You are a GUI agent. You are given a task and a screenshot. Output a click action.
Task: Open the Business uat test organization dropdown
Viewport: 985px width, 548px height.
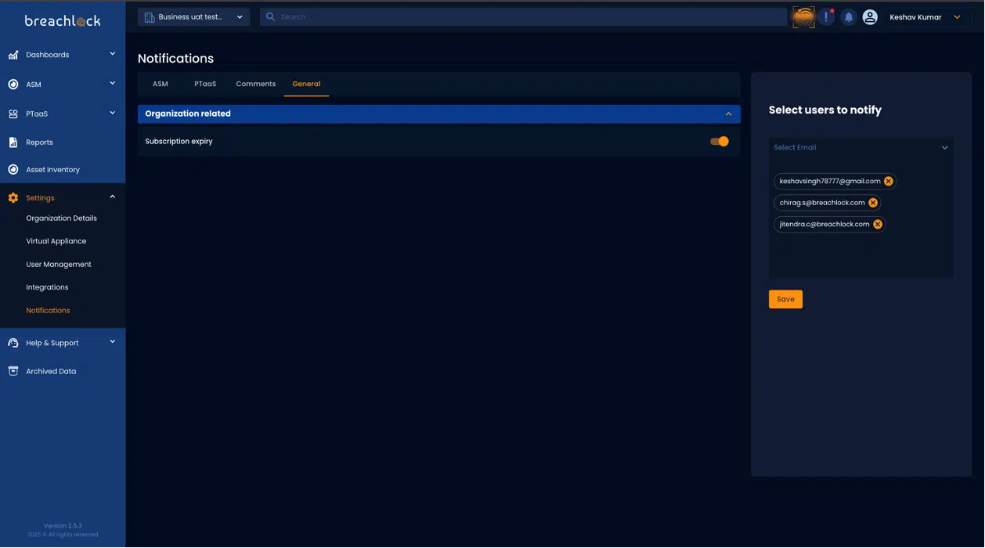tap(194, 16)
